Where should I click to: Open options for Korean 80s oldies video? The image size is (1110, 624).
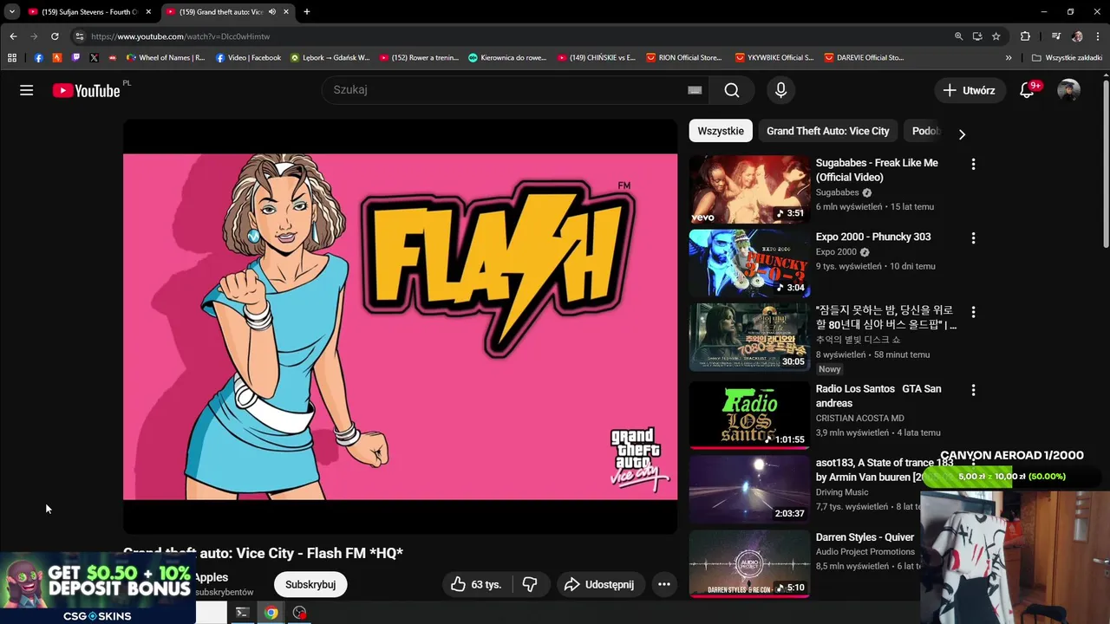click(973, 312)
